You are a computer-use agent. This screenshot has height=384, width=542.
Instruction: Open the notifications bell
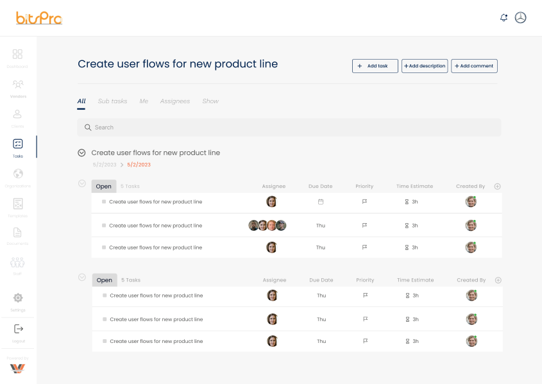[x=504, y=17]
